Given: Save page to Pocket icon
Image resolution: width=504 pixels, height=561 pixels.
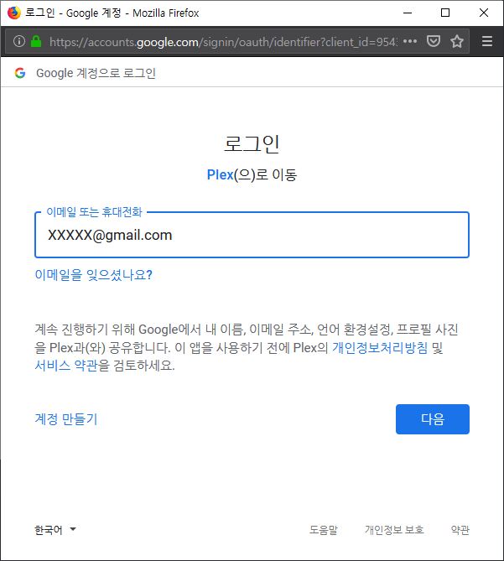Looking at the screenshot, I should [434, 41].
